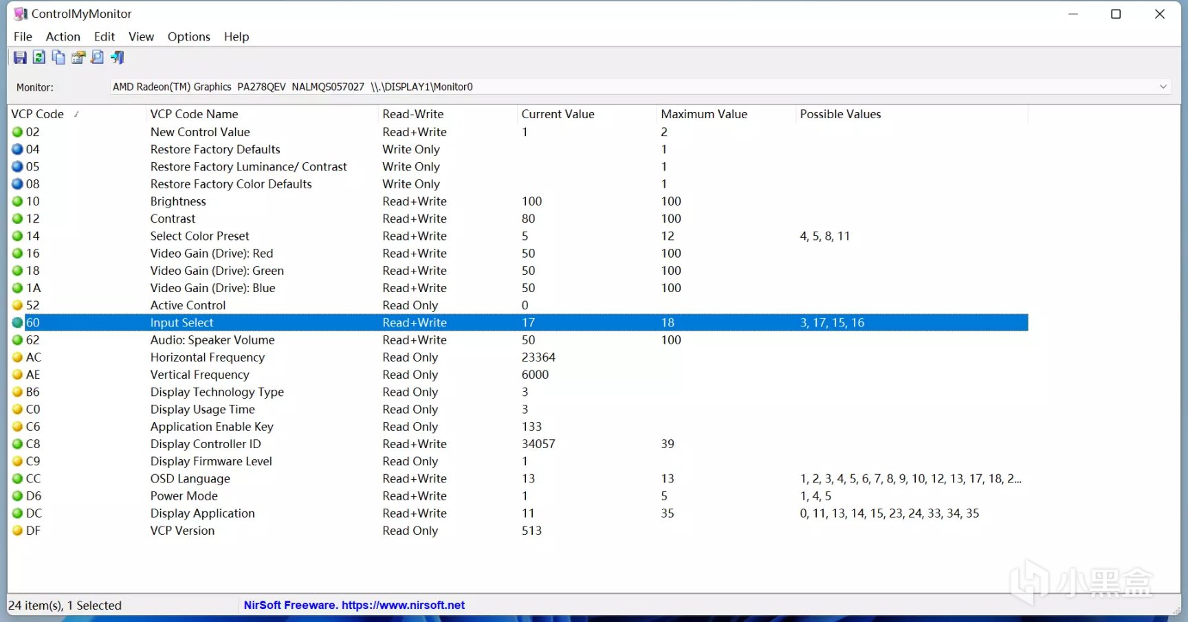The width and height of the screenshot is (1188, 622).
Task: Open the Action menu
Action: [x=63, y=36]
